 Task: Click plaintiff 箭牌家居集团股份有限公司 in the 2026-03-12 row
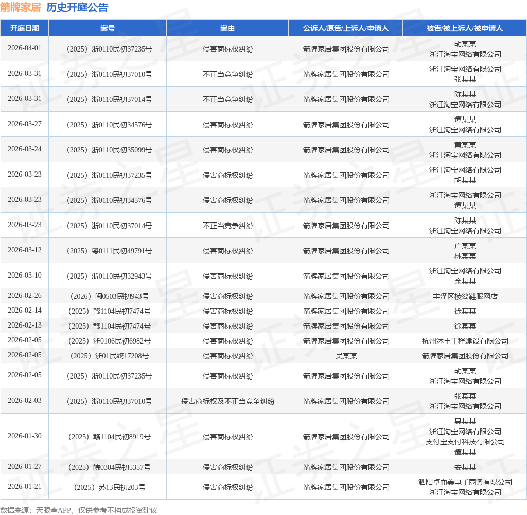tap(346, 251)
